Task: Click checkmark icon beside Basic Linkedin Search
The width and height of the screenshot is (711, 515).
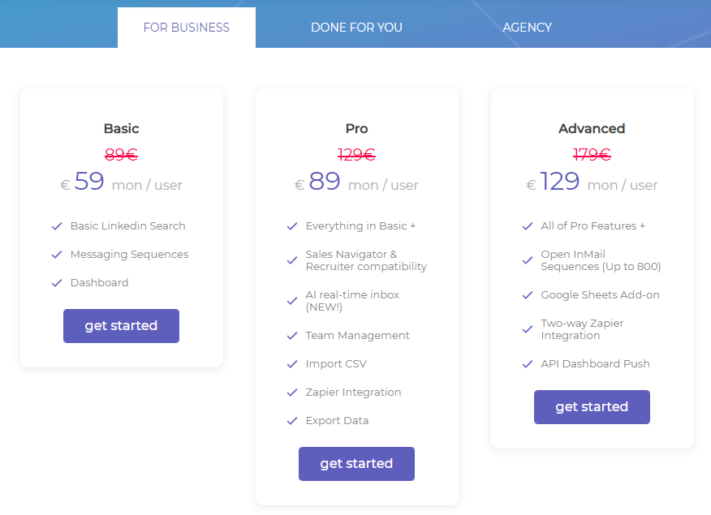Action: [57, 226]
